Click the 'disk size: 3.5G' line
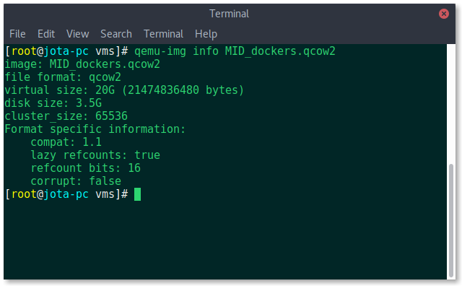 coord(53,103)
